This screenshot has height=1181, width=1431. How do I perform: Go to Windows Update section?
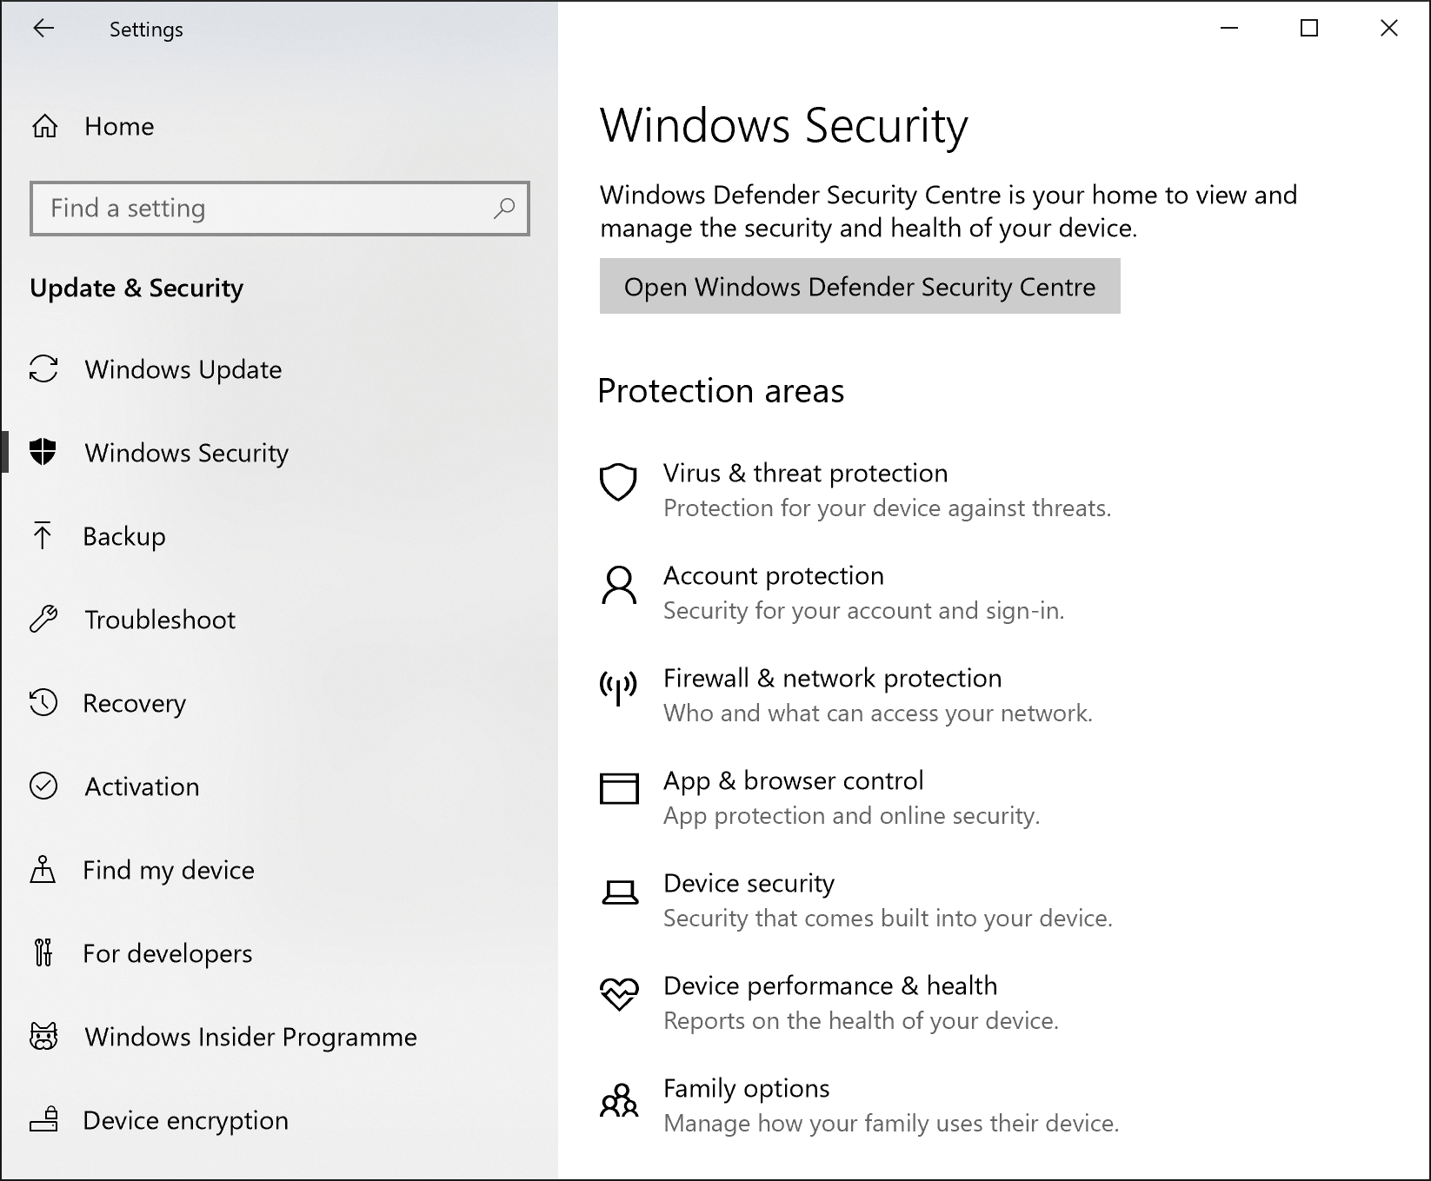[183, 370]
